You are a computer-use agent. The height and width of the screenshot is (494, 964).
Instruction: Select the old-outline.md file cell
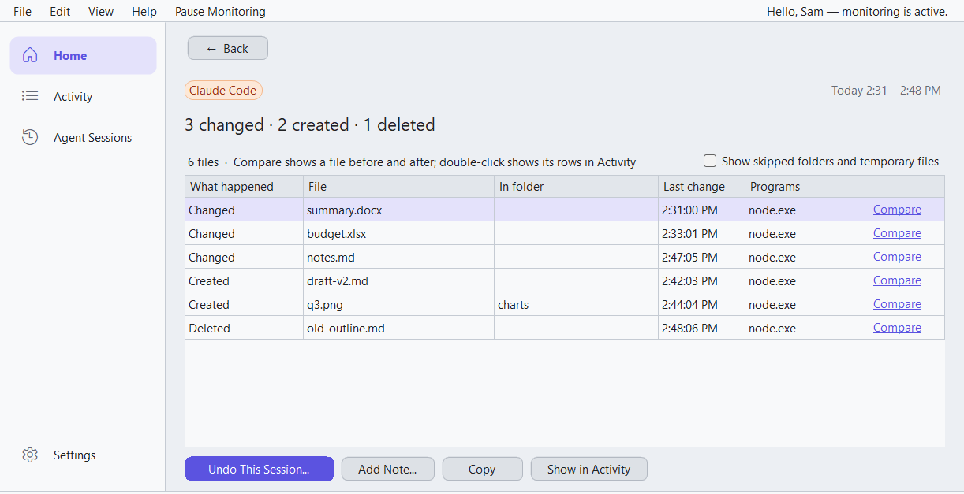click(x=398, y=329)
